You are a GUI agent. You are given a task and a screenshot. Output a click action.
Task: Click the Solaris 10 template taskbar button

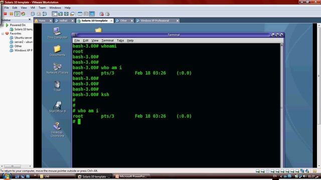[x=94, y=176]
